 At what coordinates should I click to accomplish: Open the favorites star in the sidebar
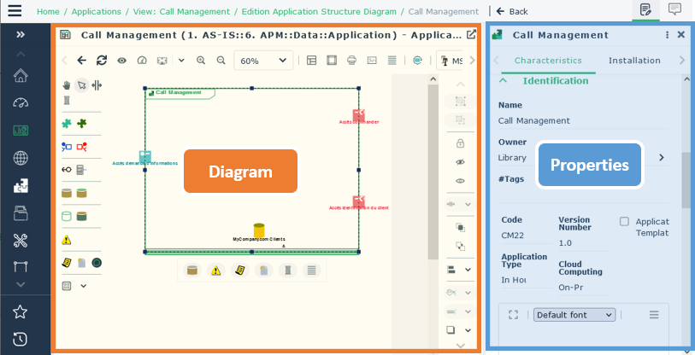[x=21, y=311]
